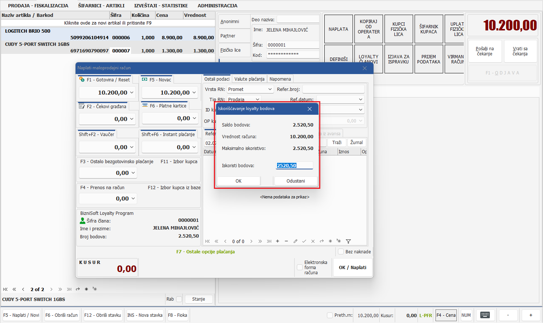Screen dimensions: 543x323
Task: Close the Naplati maloprodajni račun dialog
Action: click(365, 68)
